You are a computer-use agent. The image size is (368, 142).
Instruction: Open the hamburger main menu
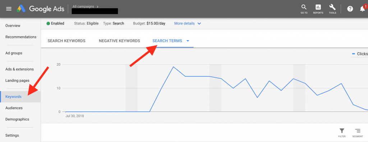(9, 9)
